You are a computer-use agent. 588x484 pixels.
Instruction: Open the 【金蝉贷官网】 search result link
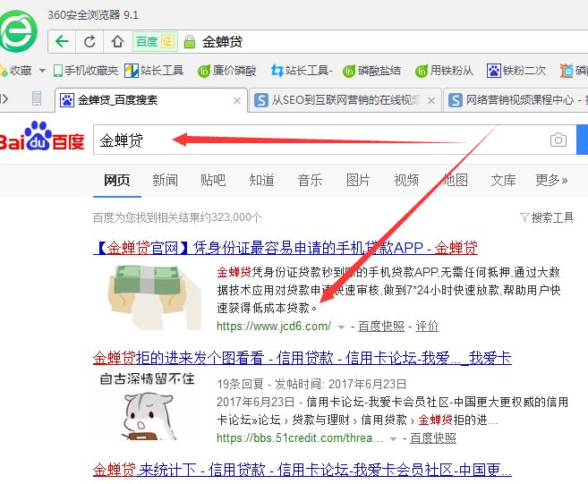[285, 248]
